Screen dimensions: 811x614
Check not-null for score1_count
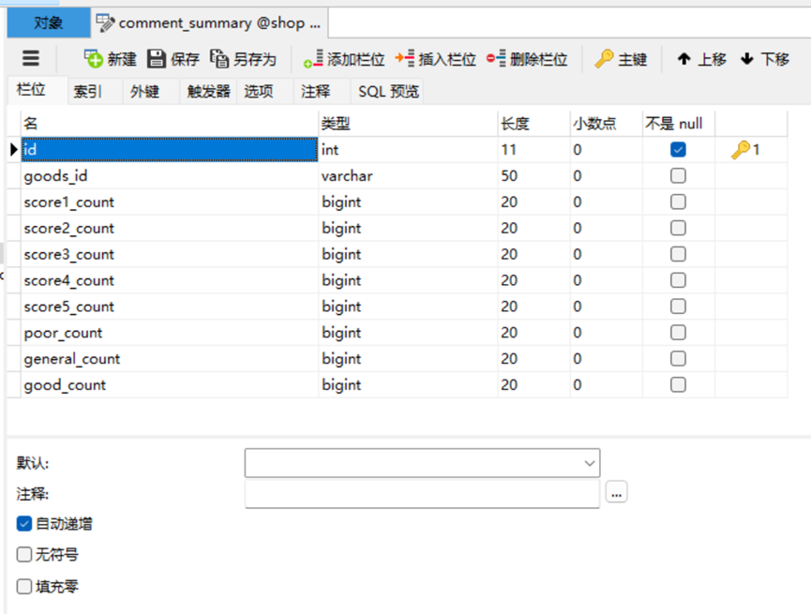tap(678, 202)
